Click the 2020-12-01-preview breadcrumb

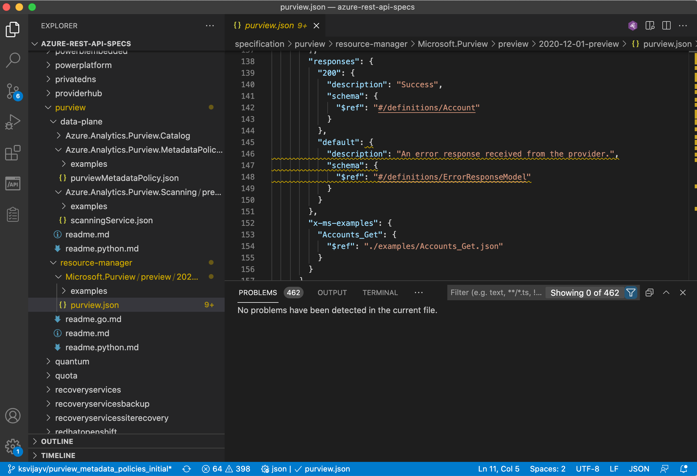coord(579,44)
